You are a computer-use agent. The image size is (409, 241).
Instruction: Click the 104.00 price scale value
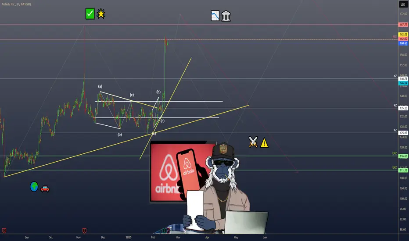tap(403, 188)
